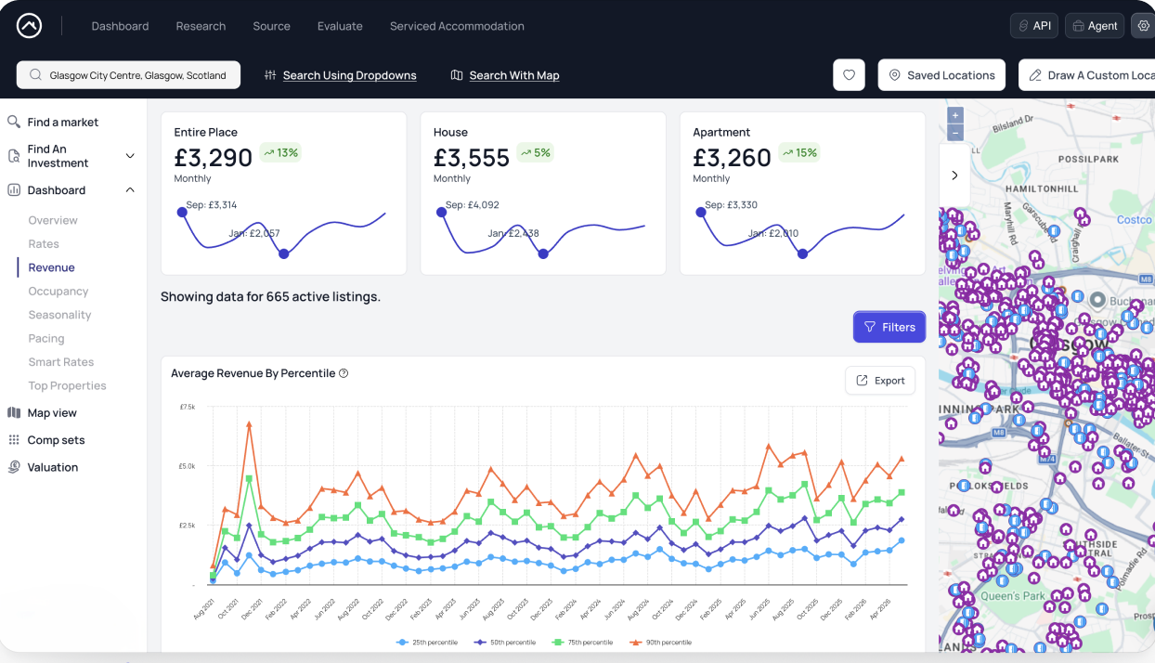Click the 15% growth badge
Image resolution: width=1155 pixels, height=663 pixels.
(799, 152)
